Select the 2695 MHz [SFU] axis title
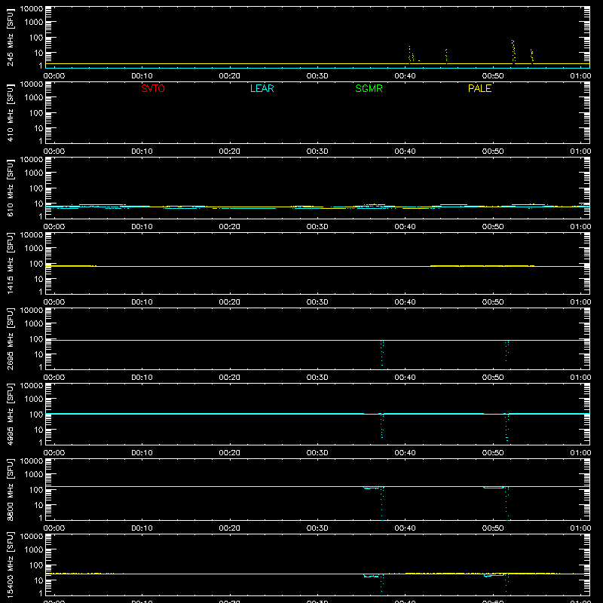Screen dimensions: 603x603 coord(10,339)
